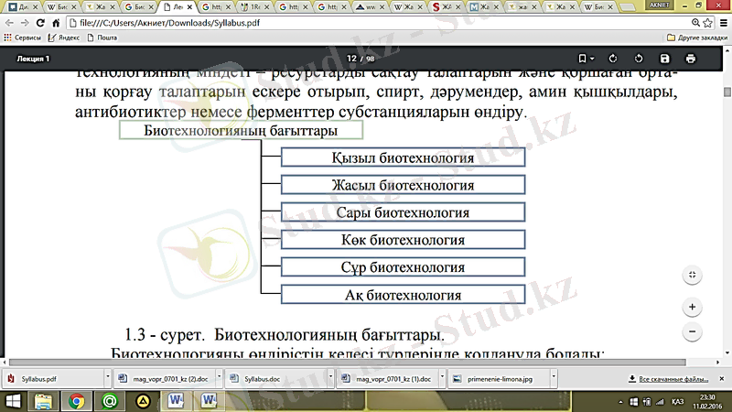This screenshot has height=412, width=732.
Task: Open the Яндекс bookmark
Action: [x=64, y=38]
